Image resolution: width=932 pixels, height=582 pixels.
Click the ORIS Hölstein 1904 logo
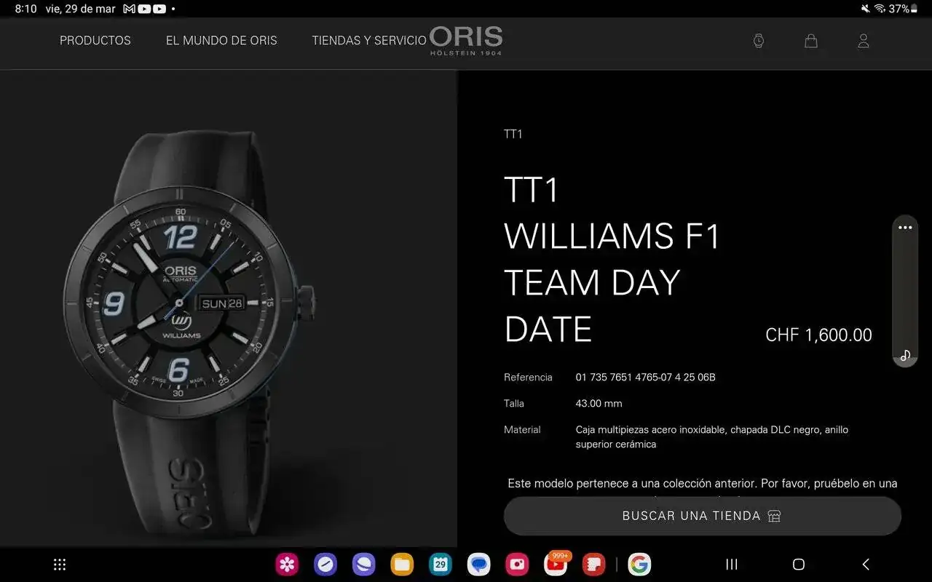[466, 41]
